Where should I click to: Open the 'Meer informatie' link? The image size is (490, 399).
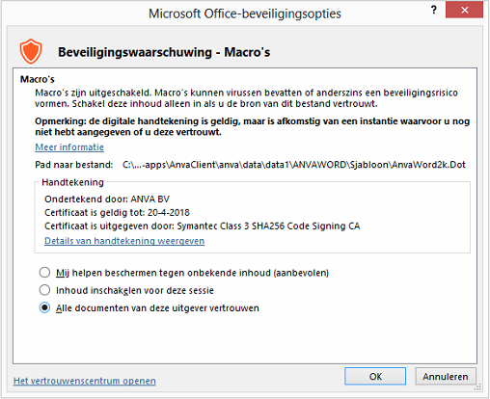coord(69,147)
